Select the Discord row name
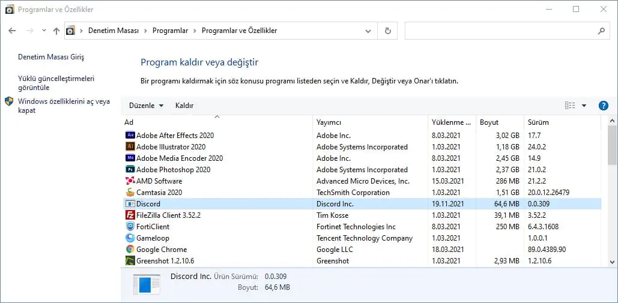The width and height of the screenshot is (618, 303). pyautogui.click(x=148, y=204)
